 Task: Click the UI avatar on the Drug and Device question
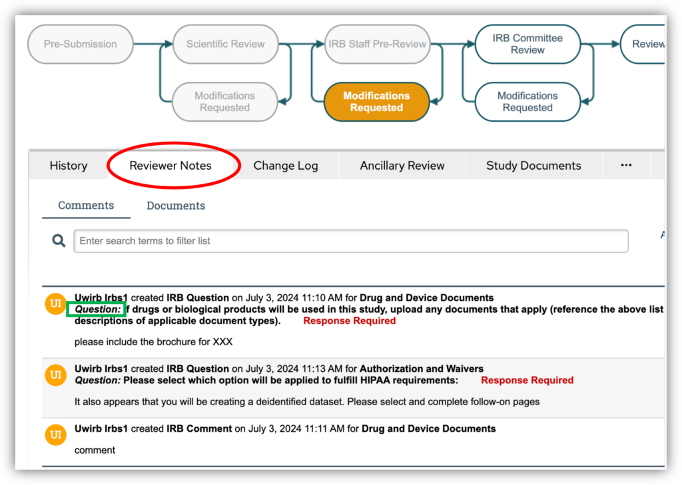(x=55, y=303)
